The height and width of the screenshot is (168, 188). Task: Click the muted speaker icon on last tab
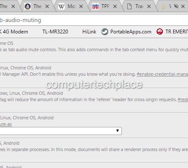[176, 6]
